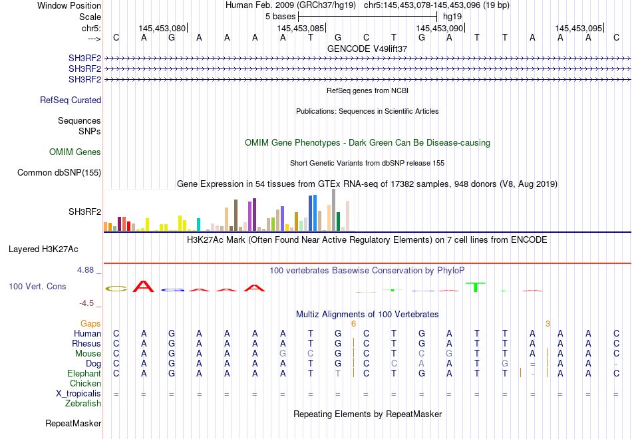The width and height of the screenshot is (632, 439).
Task: Click the OMIM Genes track label
Action: 75,152
